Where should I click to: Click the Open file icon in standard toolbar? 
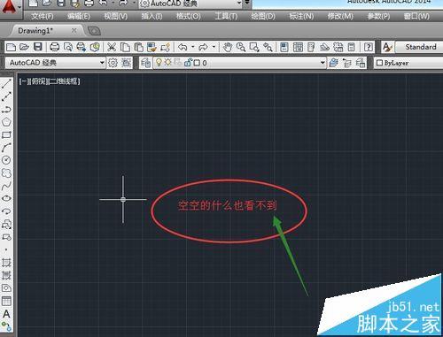pos(24,47)
